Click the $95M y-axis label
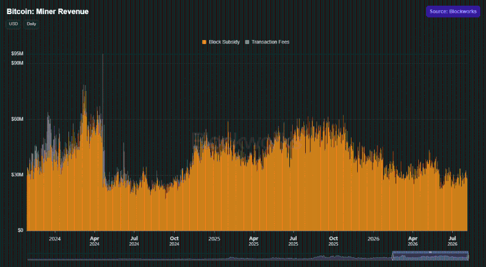This screenshot has height=267, width=486. (18, 54)
